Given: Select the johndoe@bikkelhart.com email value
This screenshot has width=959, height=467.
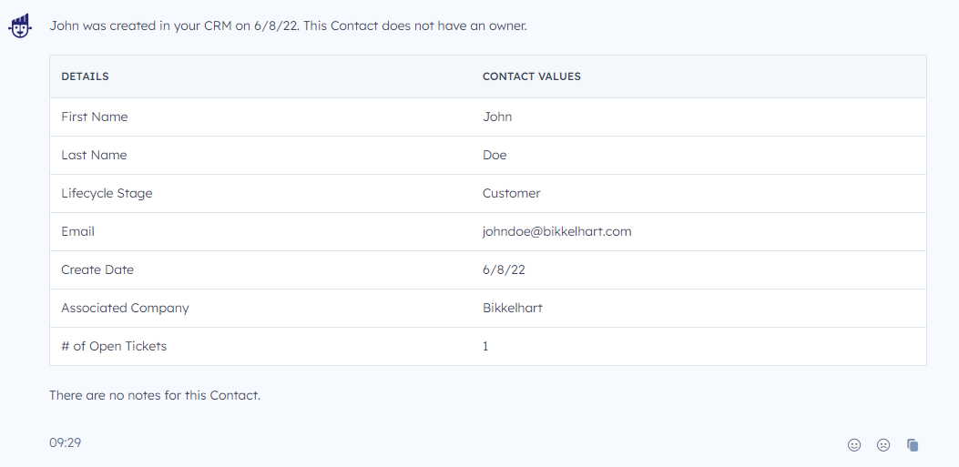Looking at the screenshot, I should 556,231.
